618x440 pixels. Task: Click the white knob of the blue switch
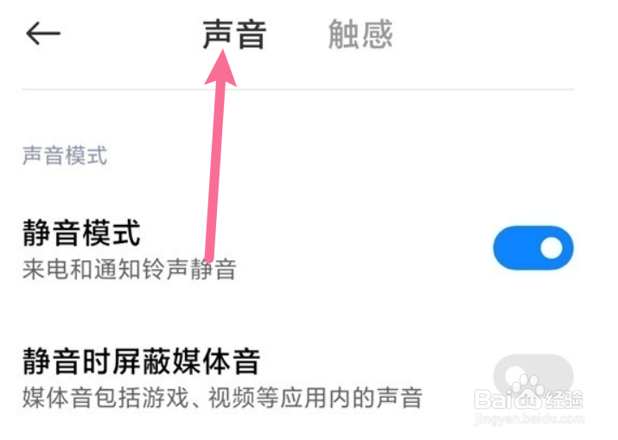pos(551,248)
